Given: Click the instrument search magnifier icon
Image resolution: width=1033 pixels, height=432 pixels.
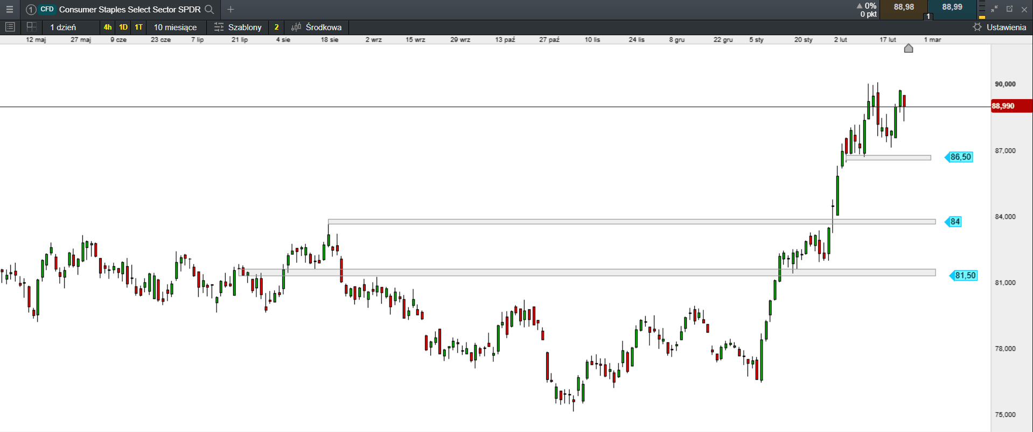Looking at the screenshot, I should [210, 9].
